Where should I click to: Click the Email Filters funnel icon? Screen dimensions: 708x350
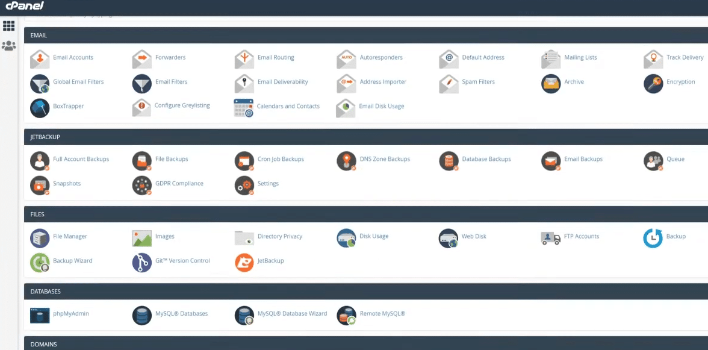click(142, 84)
